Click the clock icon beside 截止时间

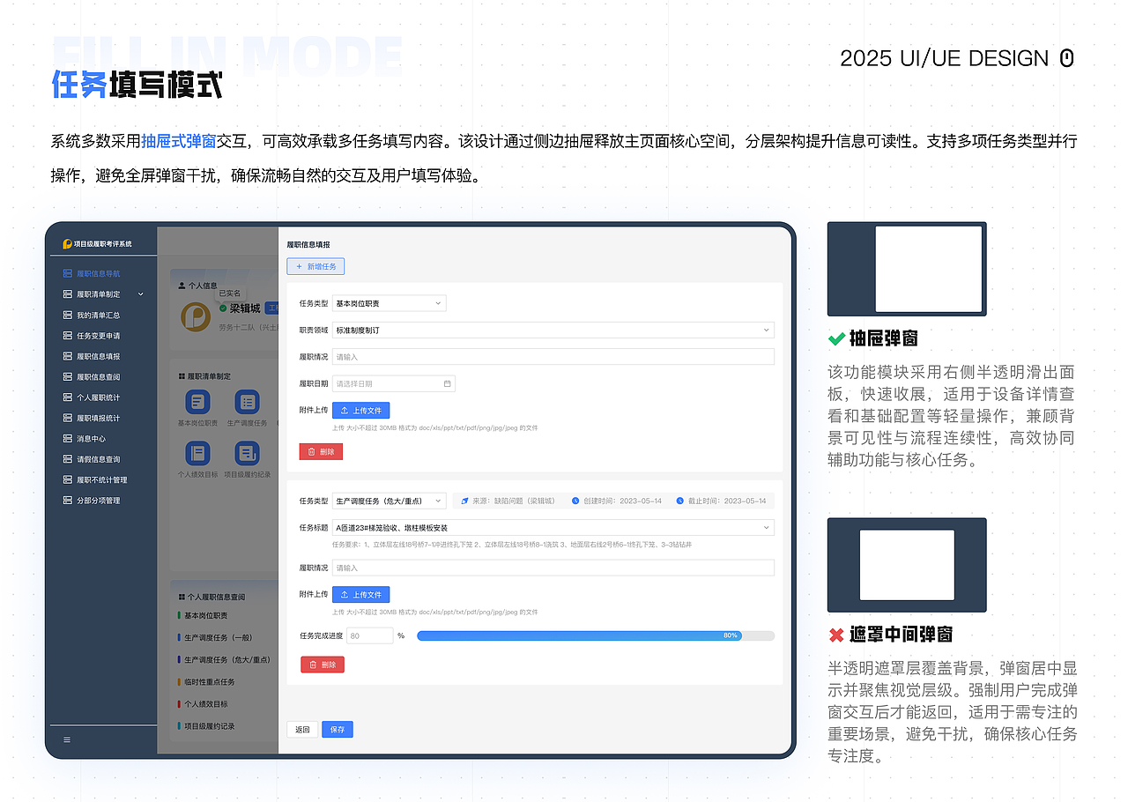pos(680,501)
